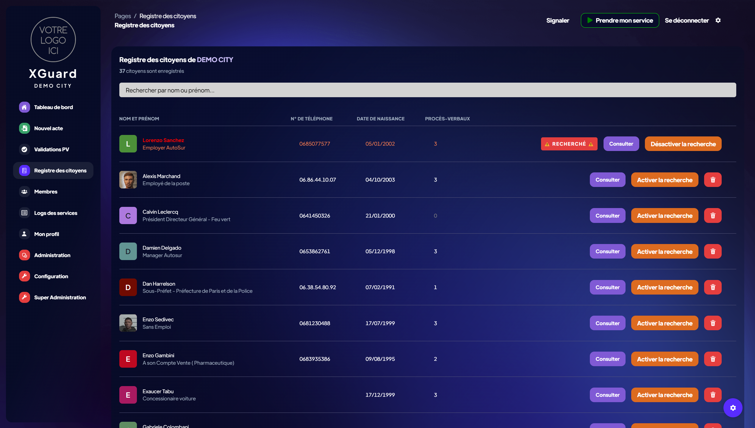Click Prendre mon service button
The image size is (755, 428).
620,21
